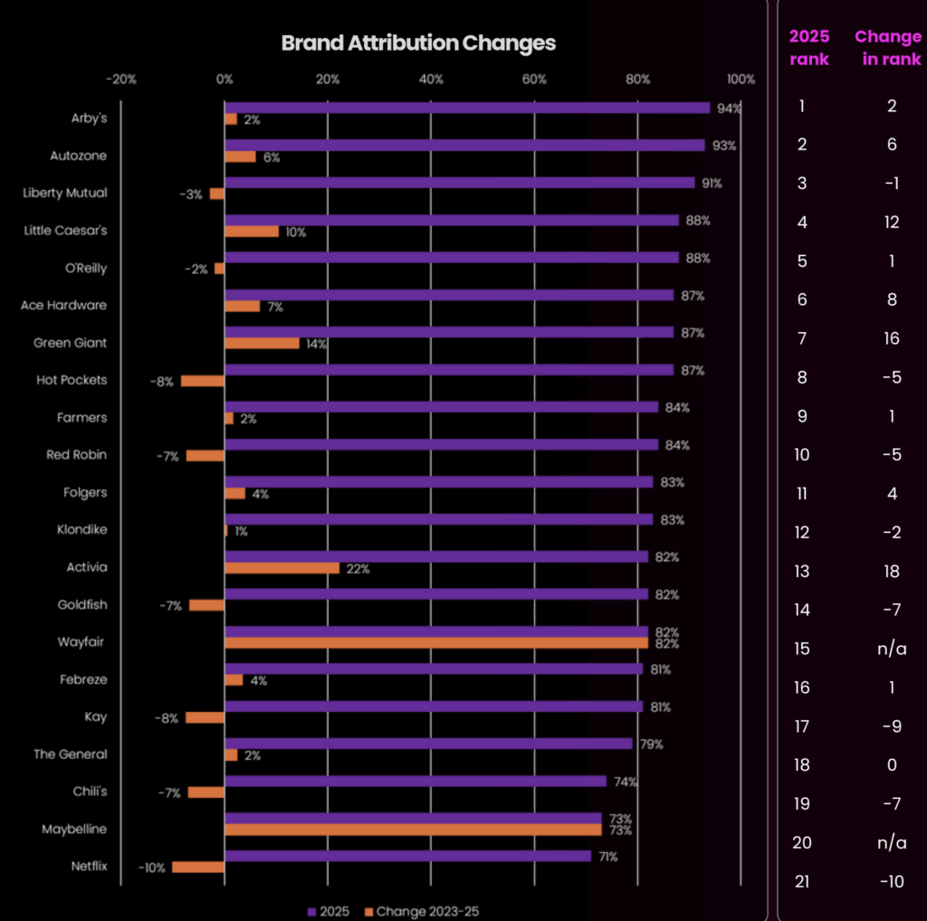Click the purple 2025 legend swatch
This screenshot has height=921, width=927.
(x=311, y=911)
